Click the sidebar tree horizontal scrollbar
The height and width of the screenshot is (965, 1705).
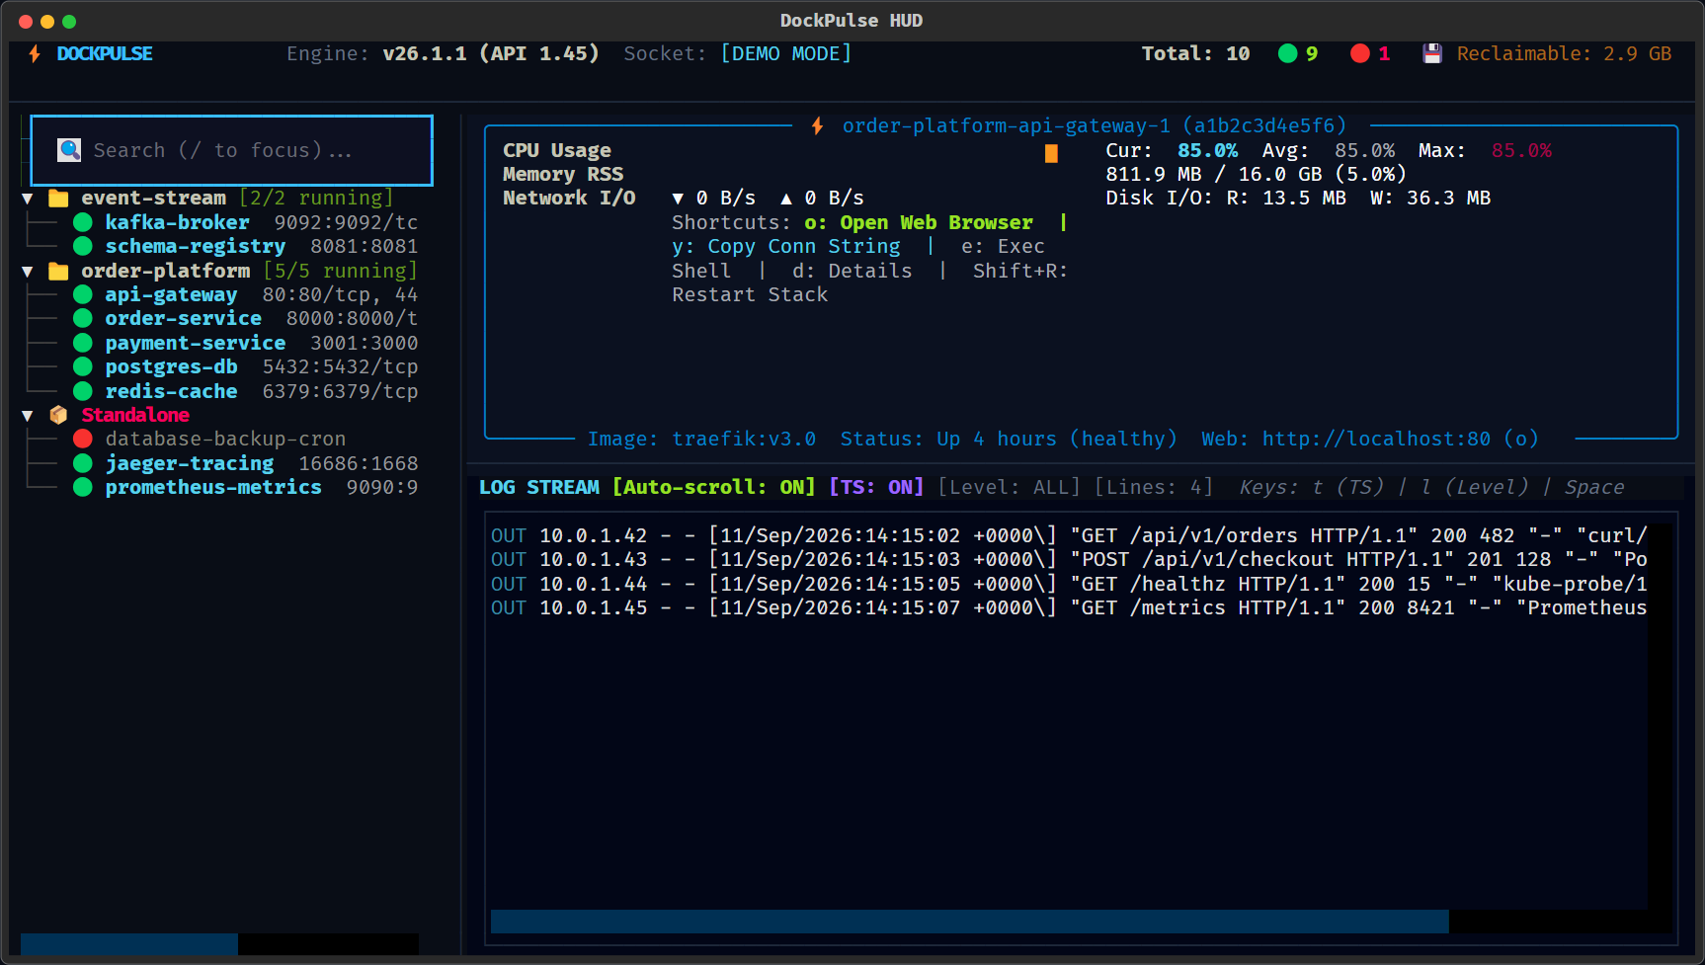[x=129, y=944]
